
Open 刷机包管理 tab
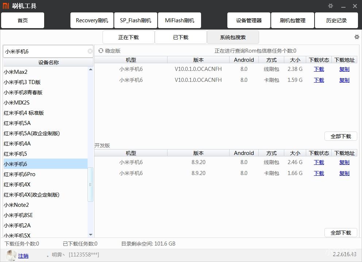click(x=293, y=20)
